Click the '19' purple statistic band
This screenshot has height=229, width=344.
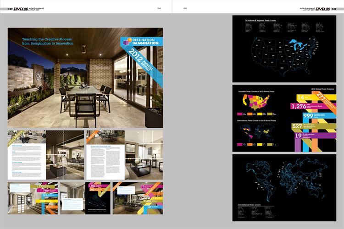[x=298, y=136]
